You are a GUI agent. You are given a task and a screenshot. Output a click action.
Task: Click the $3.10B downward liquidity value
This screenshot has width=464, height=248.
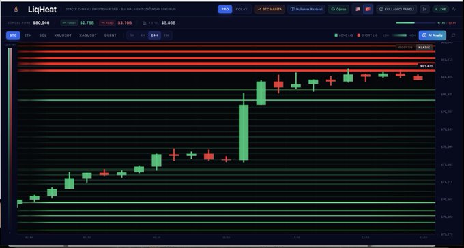tap(125, 22)
